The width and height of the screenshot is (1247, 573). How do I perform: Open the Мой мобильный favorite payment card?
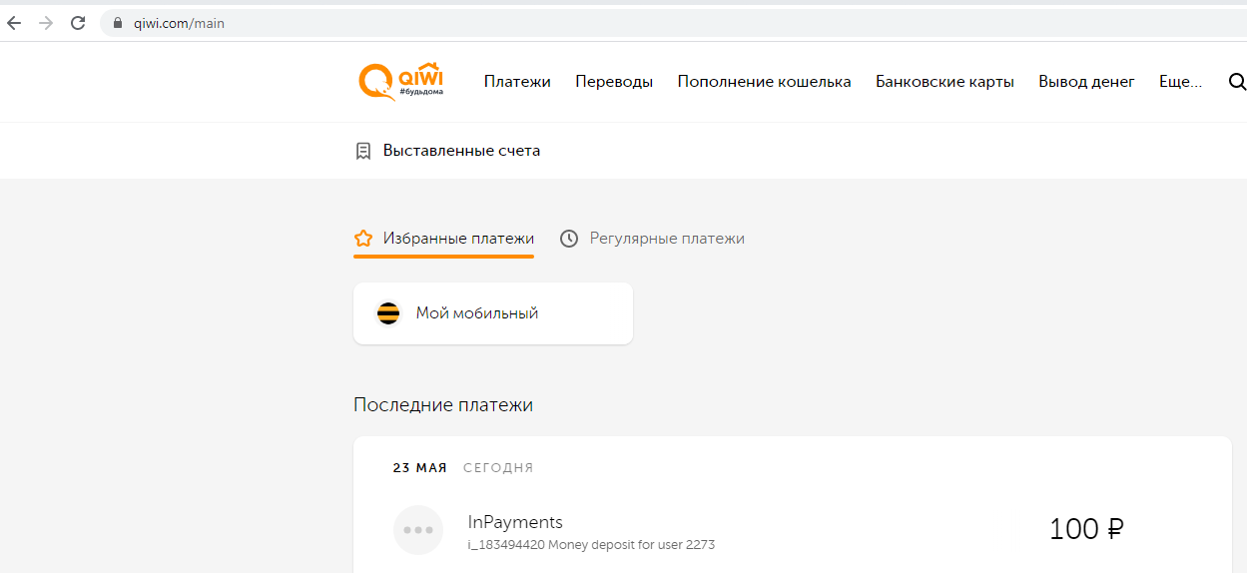tap(493, 313)
